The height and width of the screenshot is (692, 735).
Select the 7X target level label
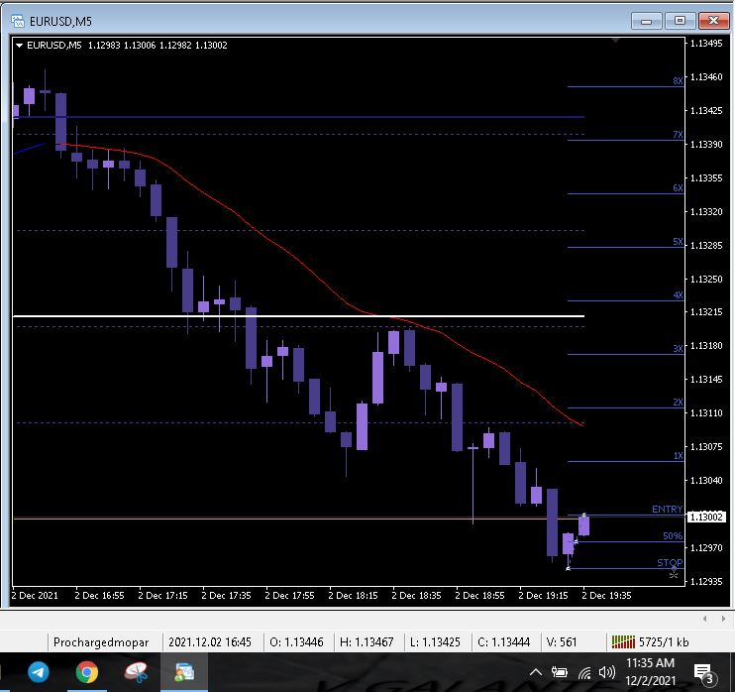coord(678,135)
